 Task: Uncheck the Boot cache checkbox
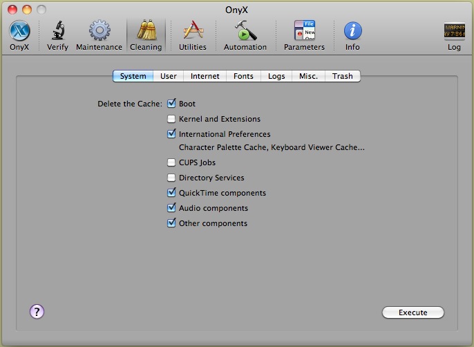171,104
